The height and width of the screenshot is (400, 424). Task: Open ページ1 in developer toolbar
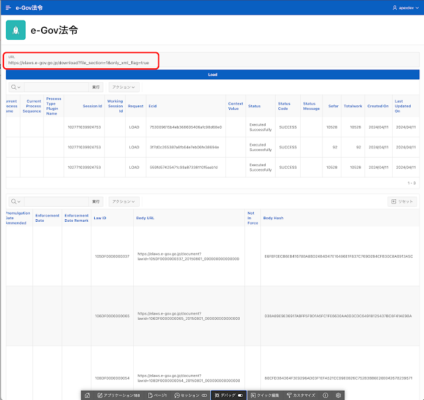tap(158, 395)
